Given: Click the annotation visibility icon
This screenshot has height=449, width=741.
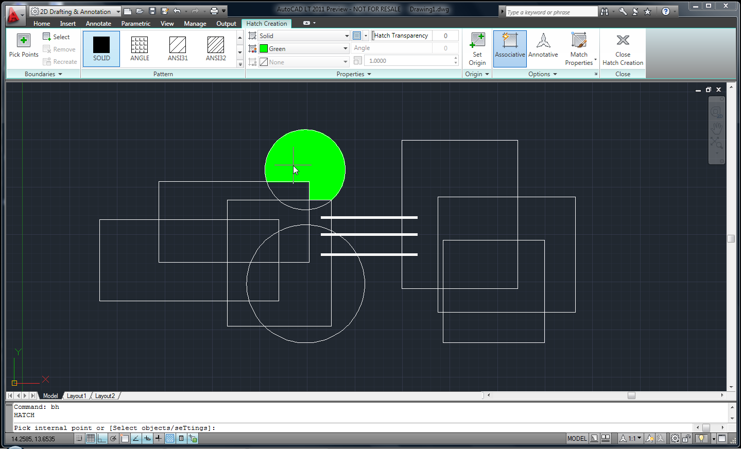Looking at the screenshot, I should pos(649,439).
